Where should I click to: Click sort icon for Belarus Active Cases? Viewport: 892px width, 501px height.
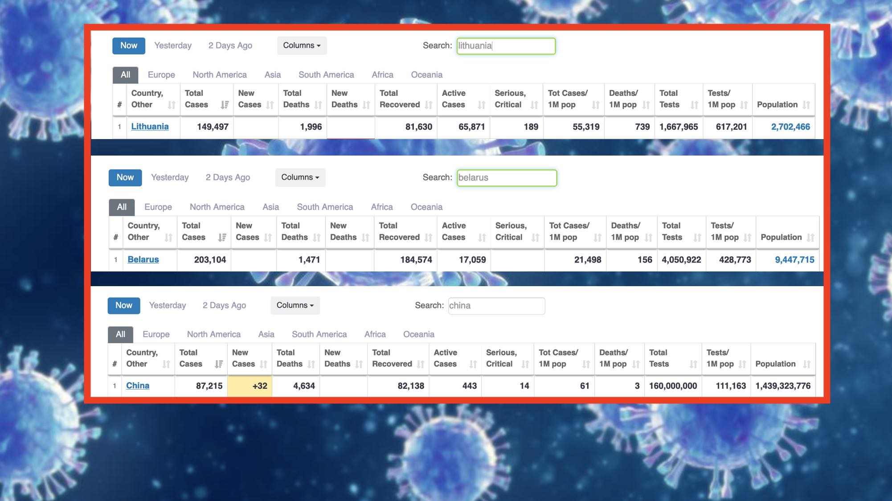point(482,238)
